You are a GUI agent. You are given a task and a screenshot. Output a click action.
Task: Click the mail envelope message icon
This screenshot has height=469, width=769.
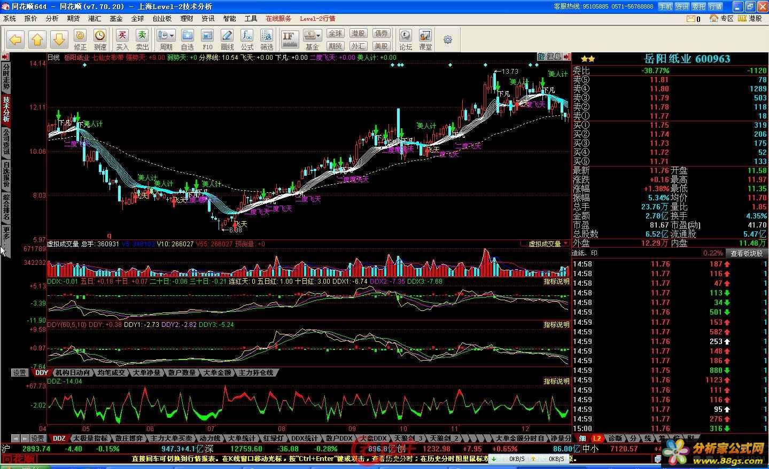690,19
